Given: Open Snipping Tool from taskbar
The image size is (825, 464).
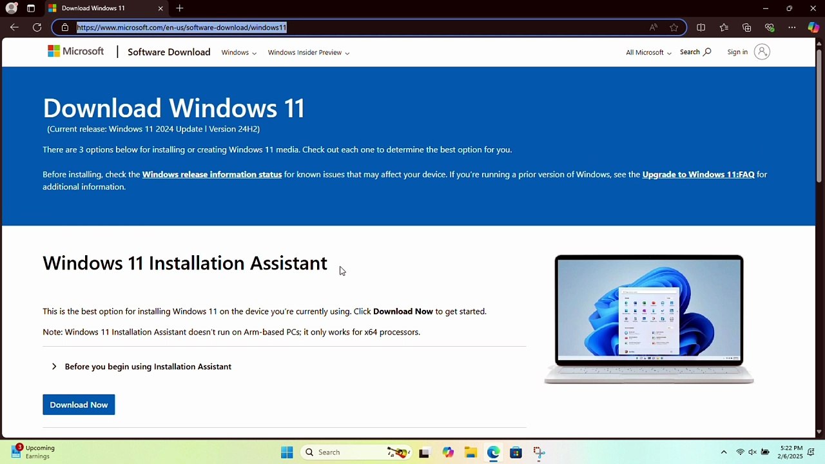Looking at the screenshot, I should 539,452.
